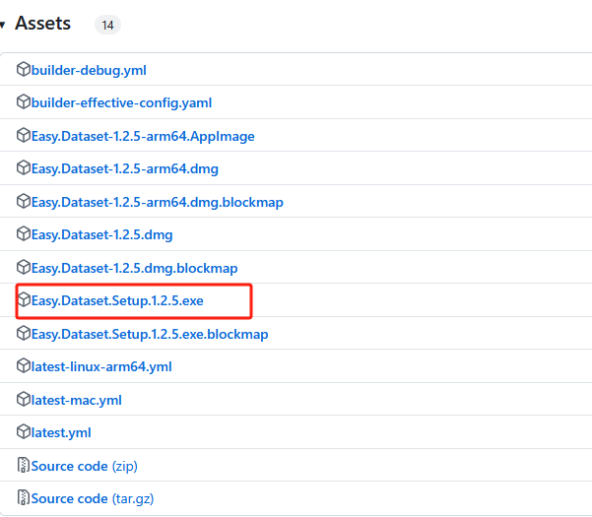Screen dimensions: 592x517
Task: Click the package icon beside latest-linux-arm64.yml
Action: pyautogui.click(x=24, y=365)
